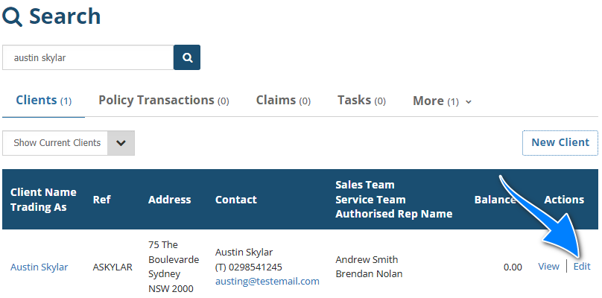Click the Contact column header

pos(235,200)
